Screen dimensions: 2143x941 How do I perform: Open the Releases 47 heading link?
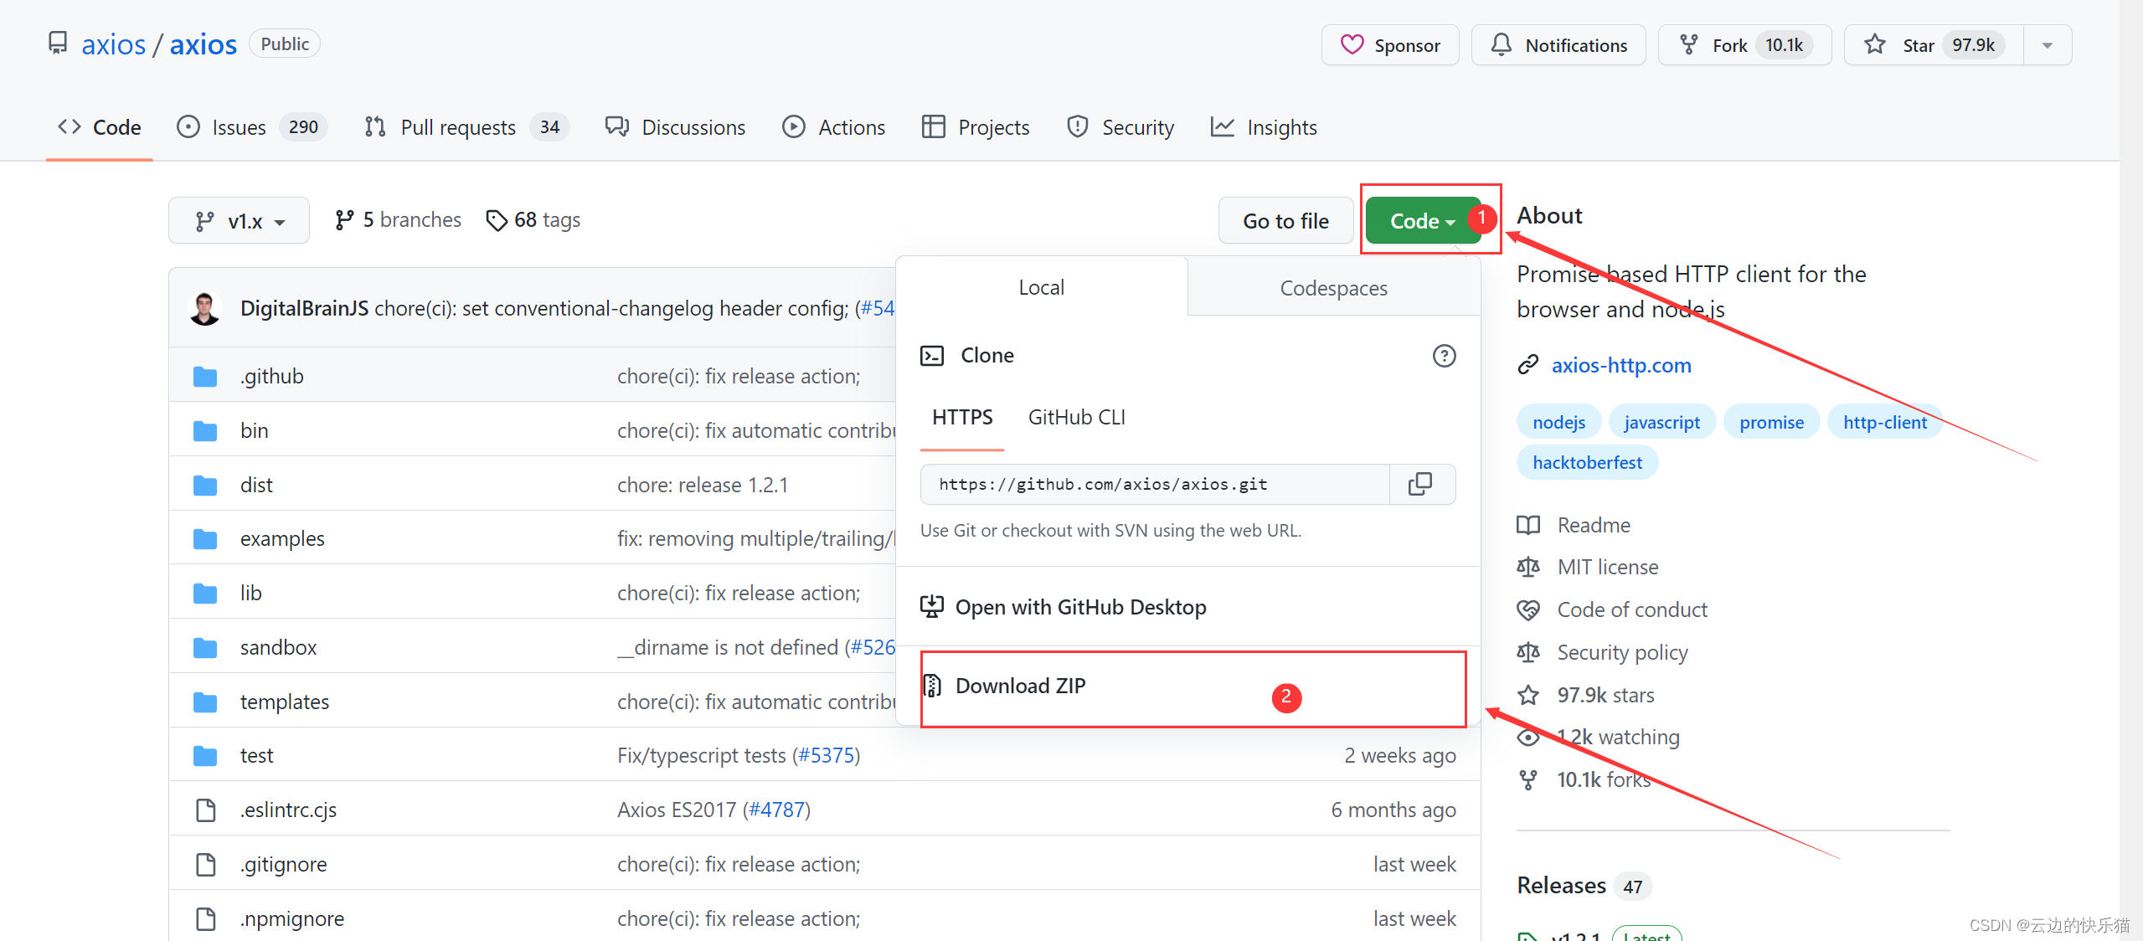pyautogui.click(x=1583, y=885)
